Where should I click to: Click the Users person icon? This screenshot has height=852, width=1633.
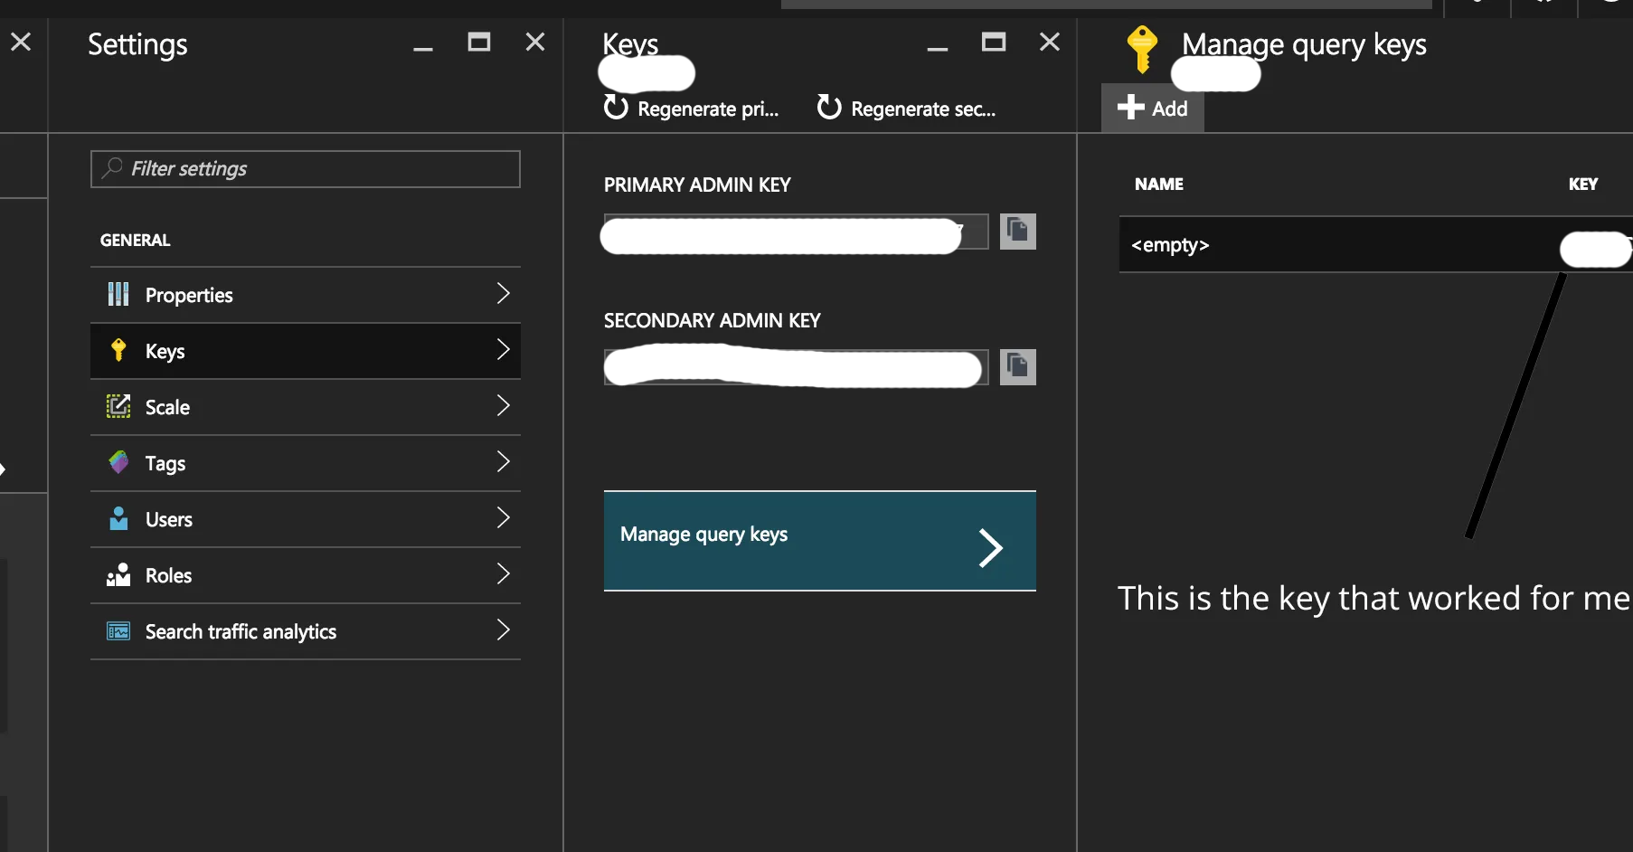[x=118, y=518]
